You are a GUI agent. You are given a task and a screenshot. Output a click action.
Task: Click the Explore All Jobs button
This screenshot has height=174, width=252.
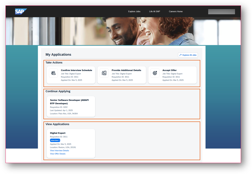click(188, 55)
